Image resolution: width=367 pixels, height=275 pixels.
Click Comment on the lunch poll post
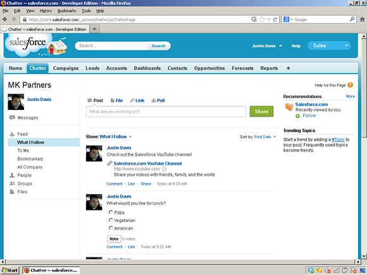115,247
